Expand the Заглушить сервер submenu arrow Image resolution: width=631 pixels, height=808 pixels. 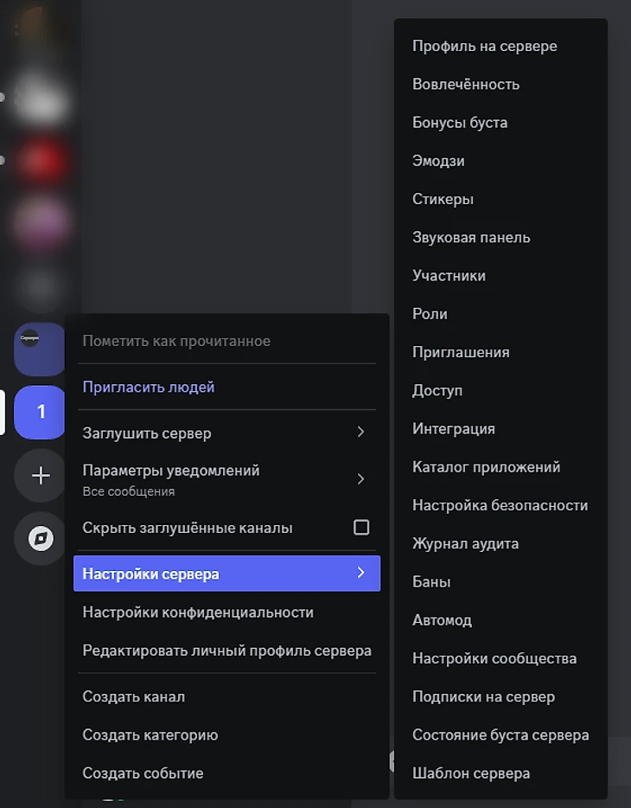(360, 433)
